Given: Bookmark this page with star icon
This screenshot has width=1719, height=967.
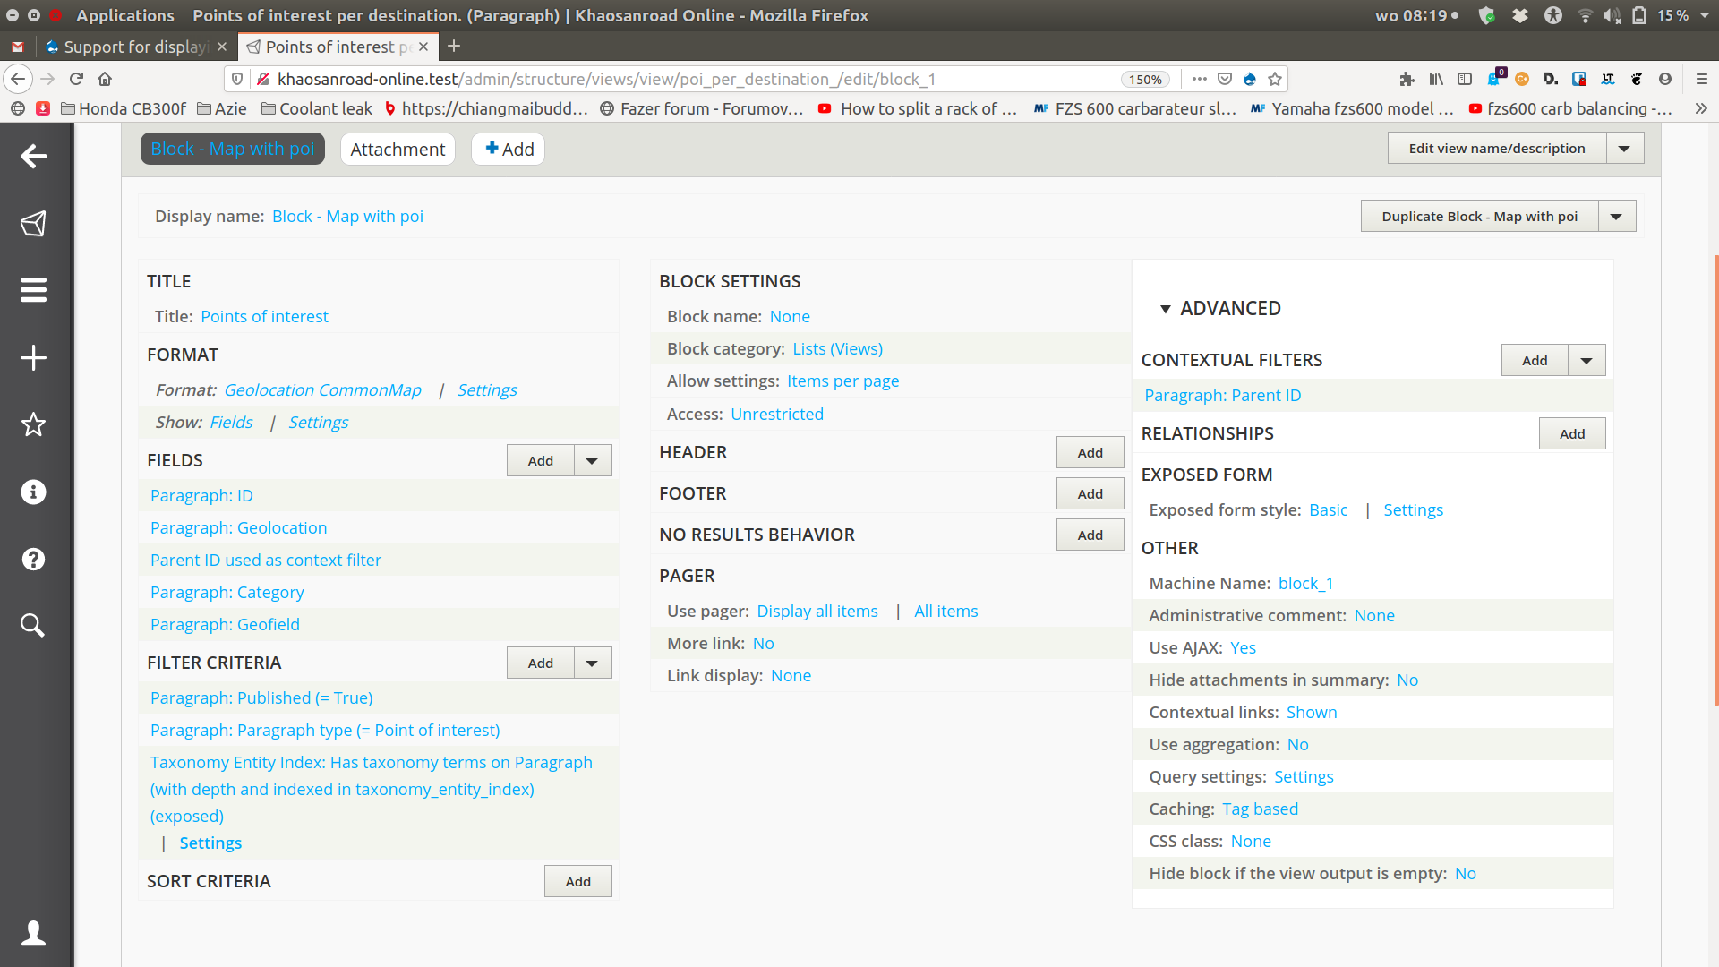Looking at the screenshot, I should coord(1275,79).
